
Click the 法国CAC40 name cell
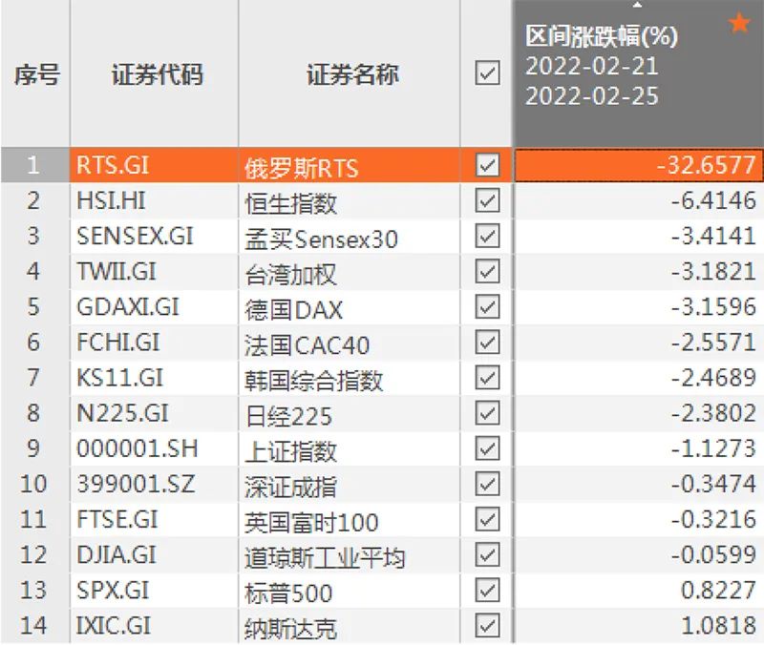[350, 343]
